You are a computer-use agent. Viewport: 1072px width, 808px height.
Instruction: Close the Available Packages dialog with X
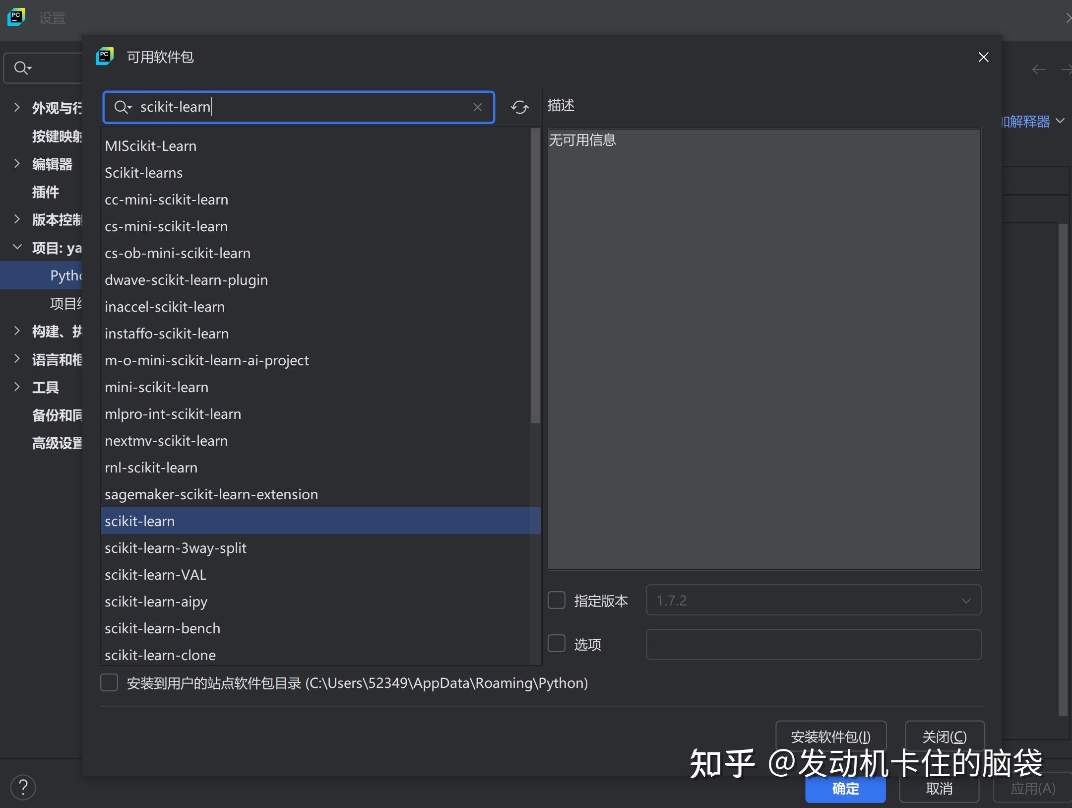(983, 57)
